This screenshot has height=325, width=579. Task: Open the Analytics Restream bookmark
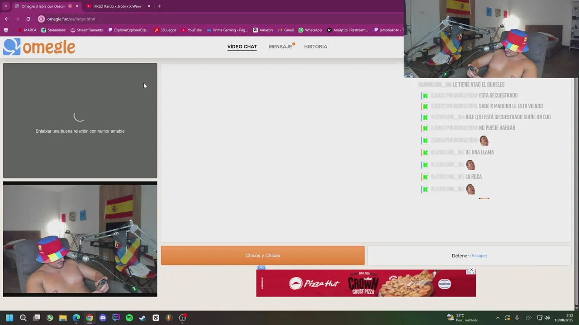click(x=347, y=30)
